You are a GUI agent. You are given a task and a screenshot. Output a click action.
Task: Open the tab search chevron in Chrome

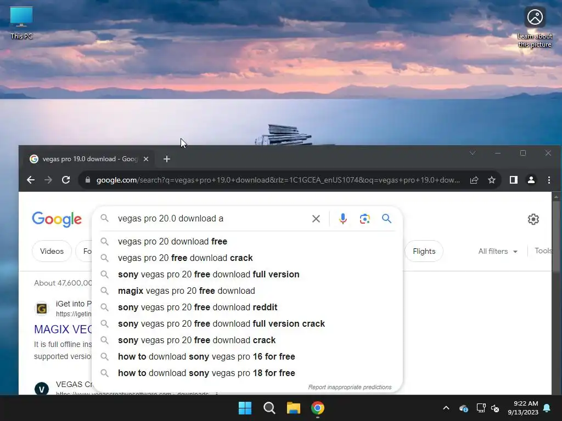[x=473, y=153]
